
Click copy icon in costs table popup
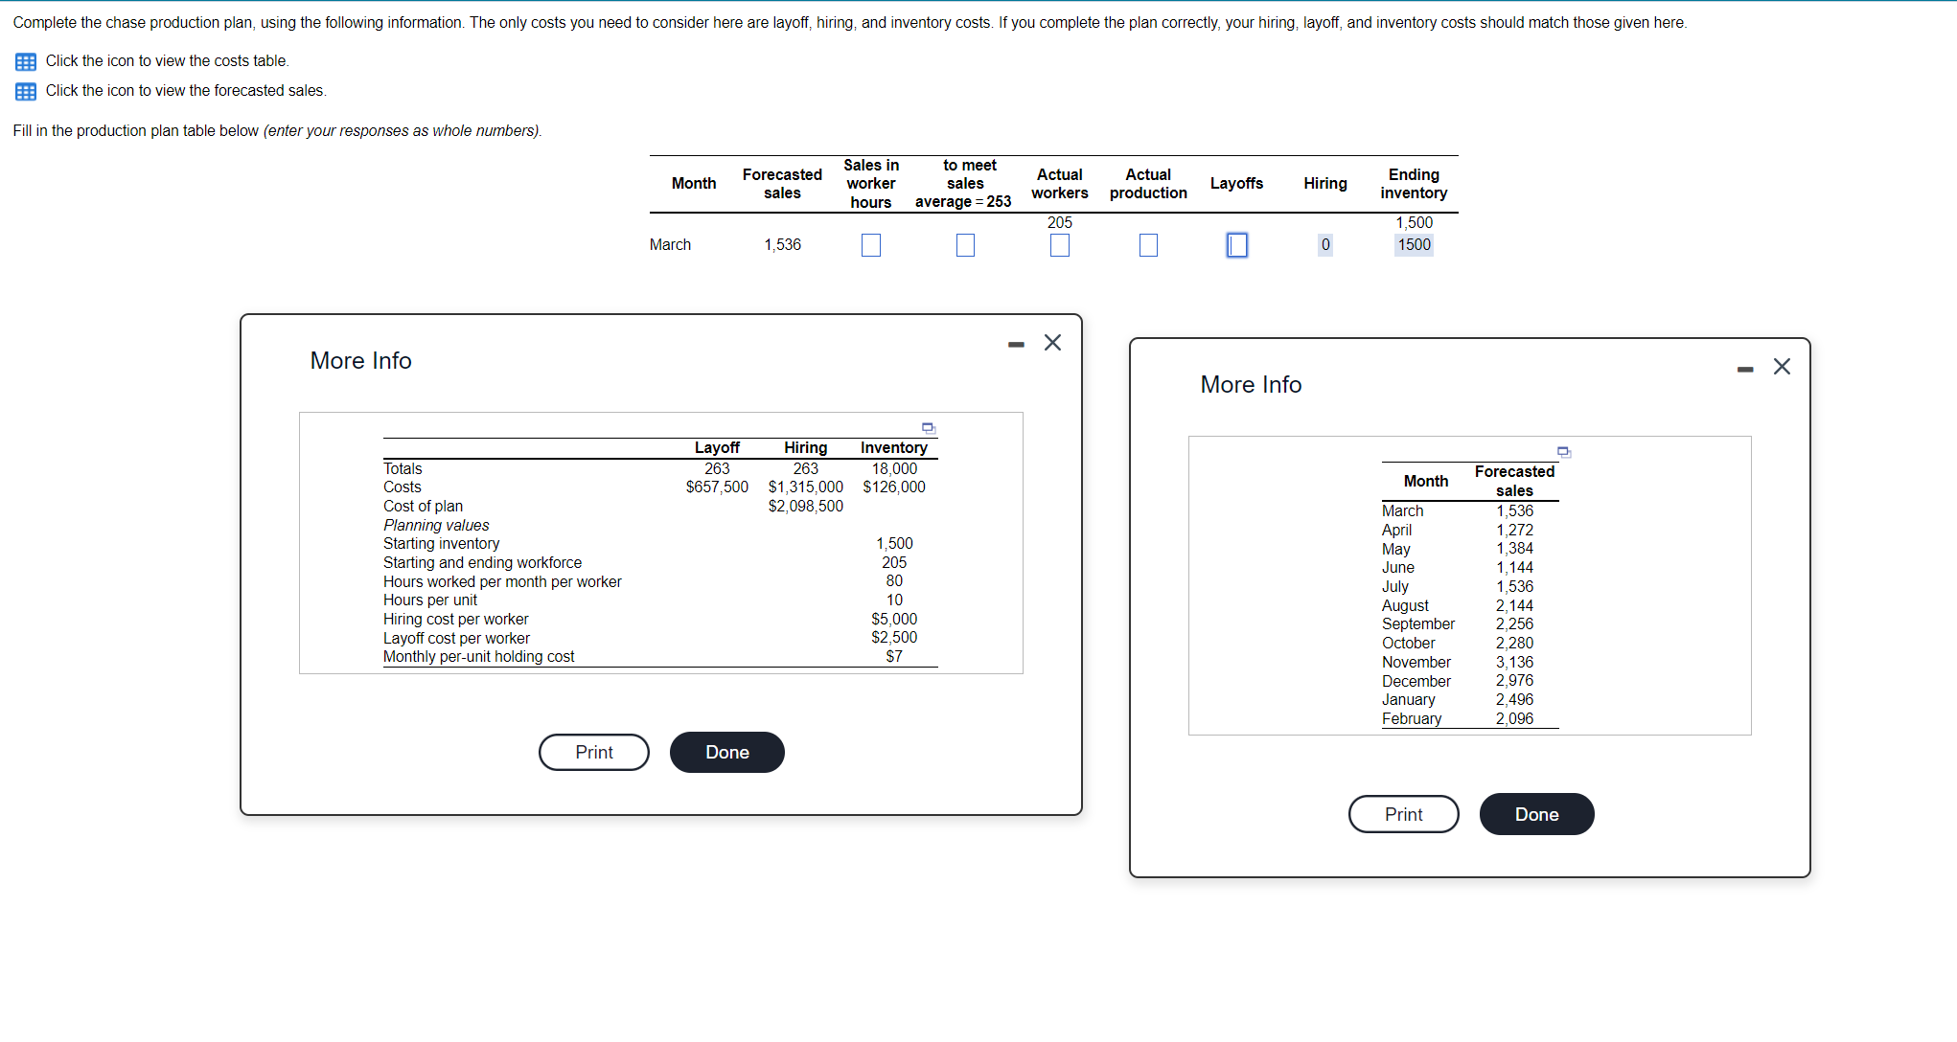[928, 427]
